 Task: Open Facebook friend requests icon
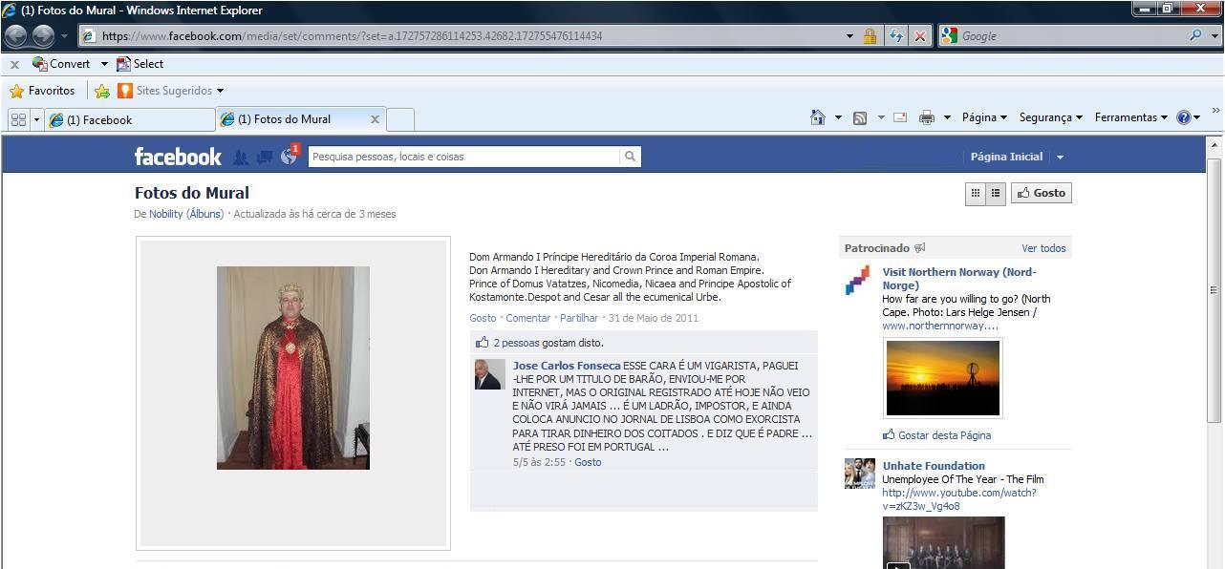[241, 158]
